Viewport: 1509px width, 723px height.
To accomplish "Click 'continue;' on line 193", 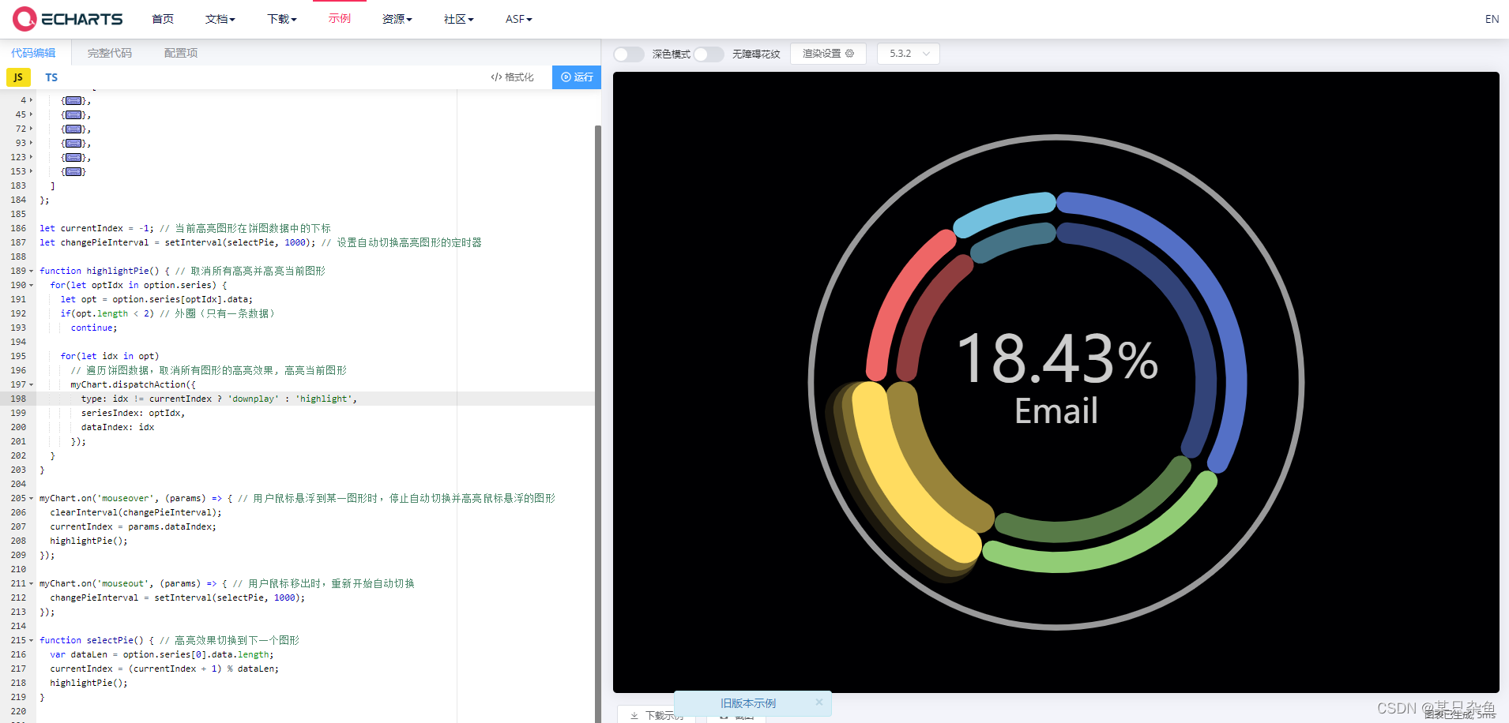I will [x=94, y=328].
